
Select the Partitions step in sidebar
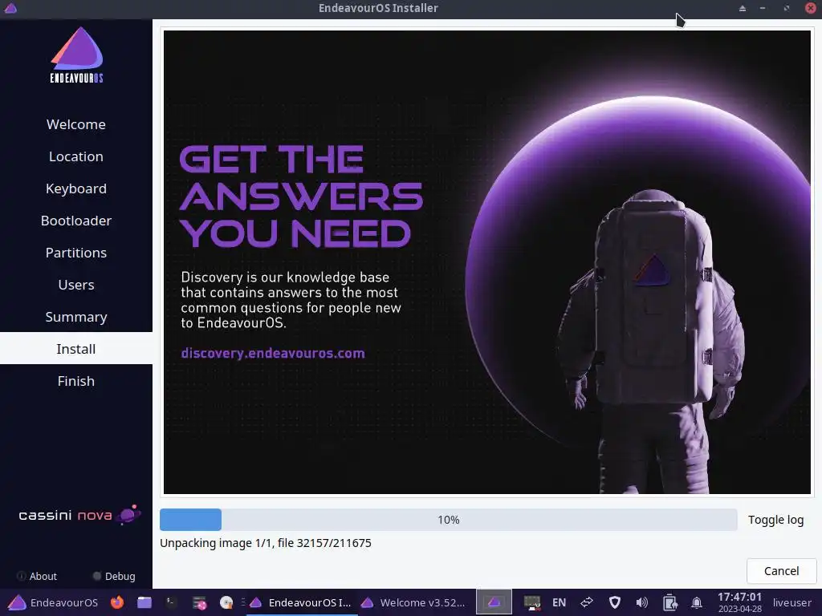[x=76, y=252]
